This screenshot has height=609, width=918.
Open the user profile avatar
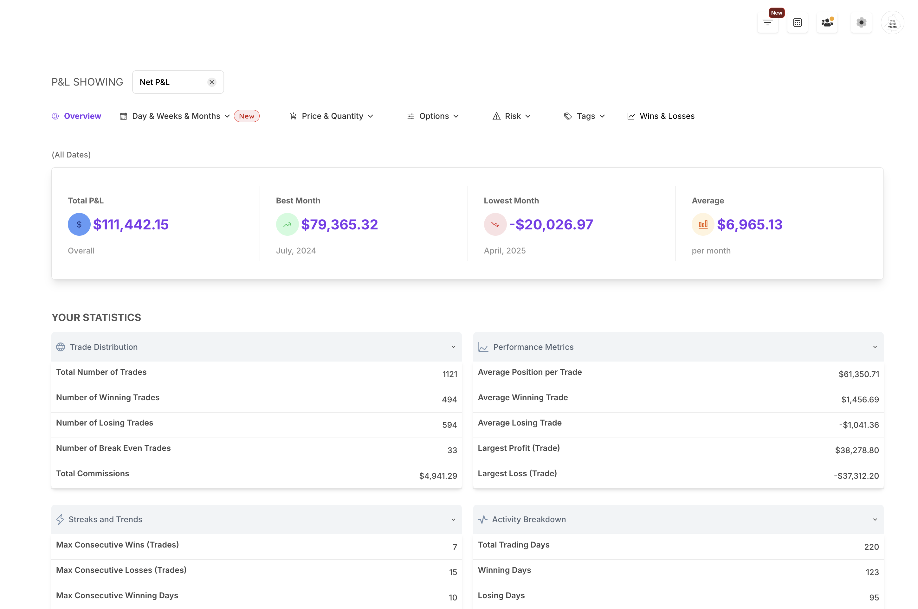coord(892,22)
